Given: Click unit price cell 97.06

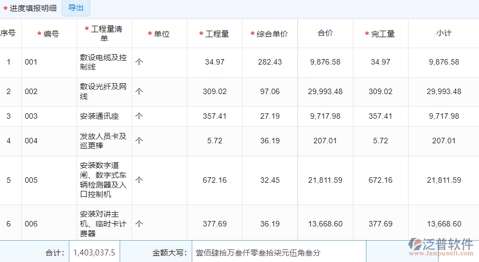Looking at the screenshot, I should point(270,91).
